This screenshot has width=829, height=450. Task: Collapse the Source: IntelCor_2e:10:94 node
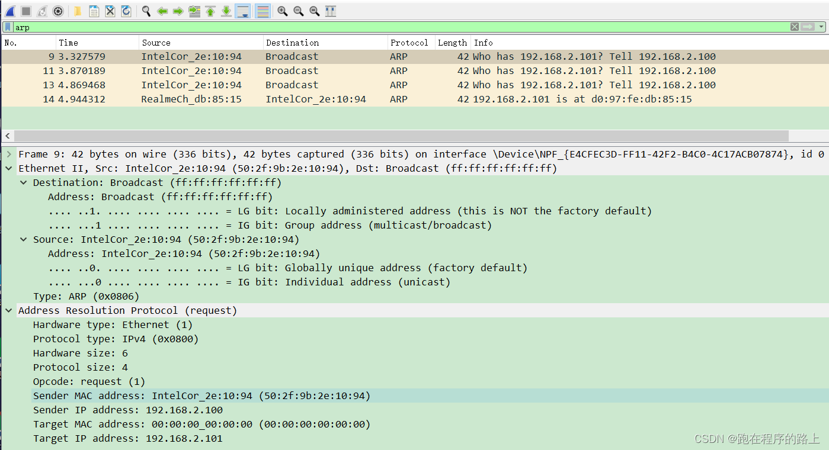[24, 239]
